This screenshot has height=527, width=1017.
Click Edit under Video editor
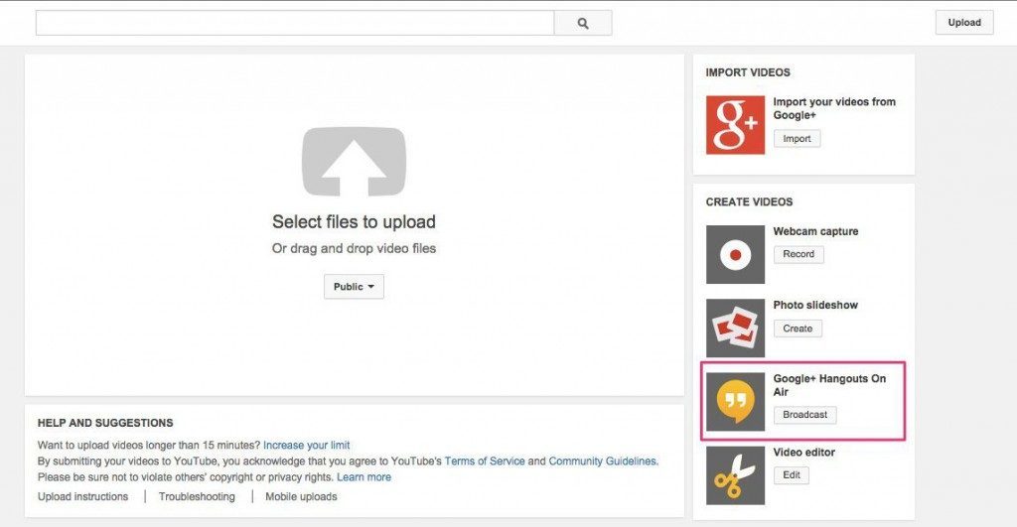point(792,475)
